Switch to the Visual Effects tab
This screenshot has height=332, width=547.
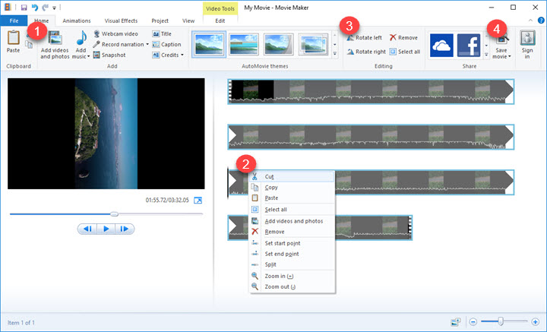[x=121, y=21]
